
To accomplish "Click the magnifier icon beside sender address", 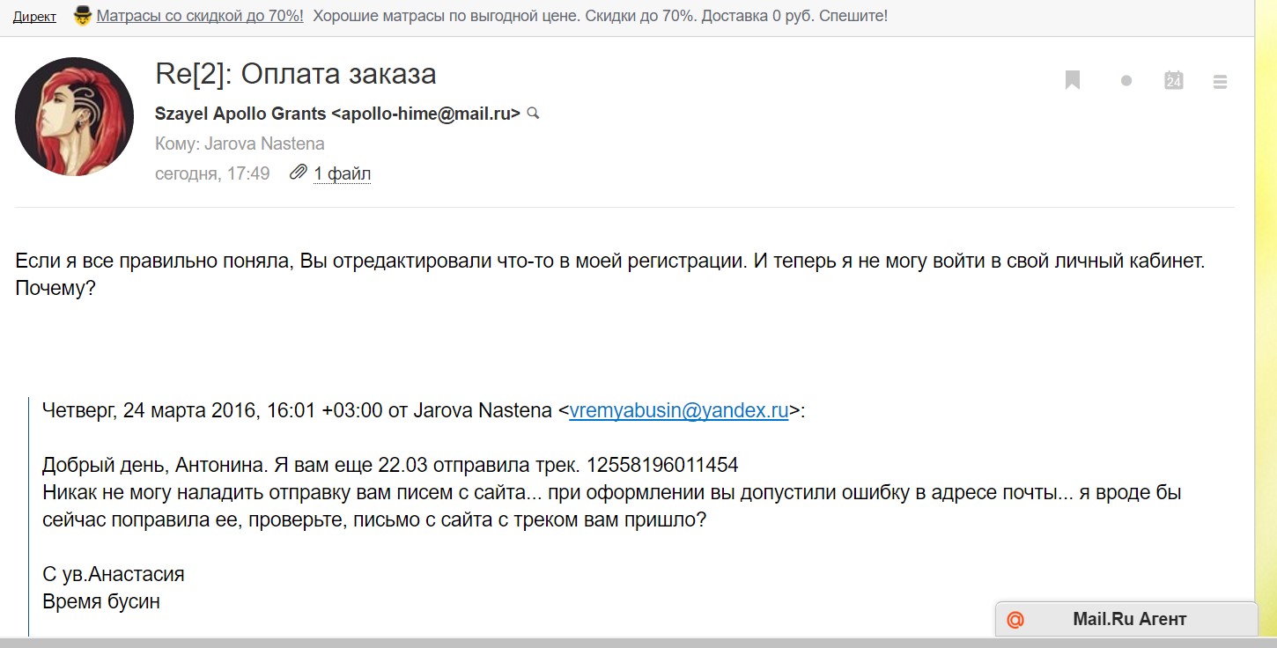I will click(532, 114).
